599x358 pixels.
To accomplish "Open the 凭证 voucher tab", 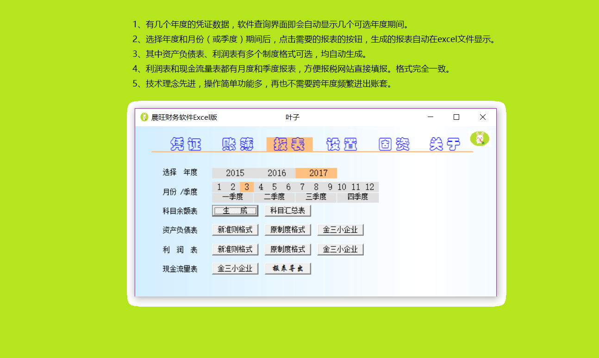I will click(x=186, y=145).
